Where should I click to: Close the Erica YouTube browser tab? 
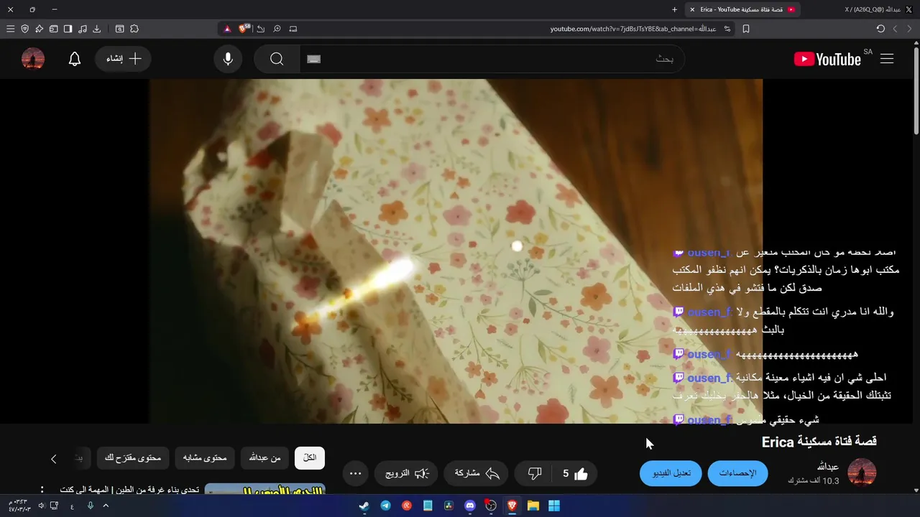[x=691, y=9]
